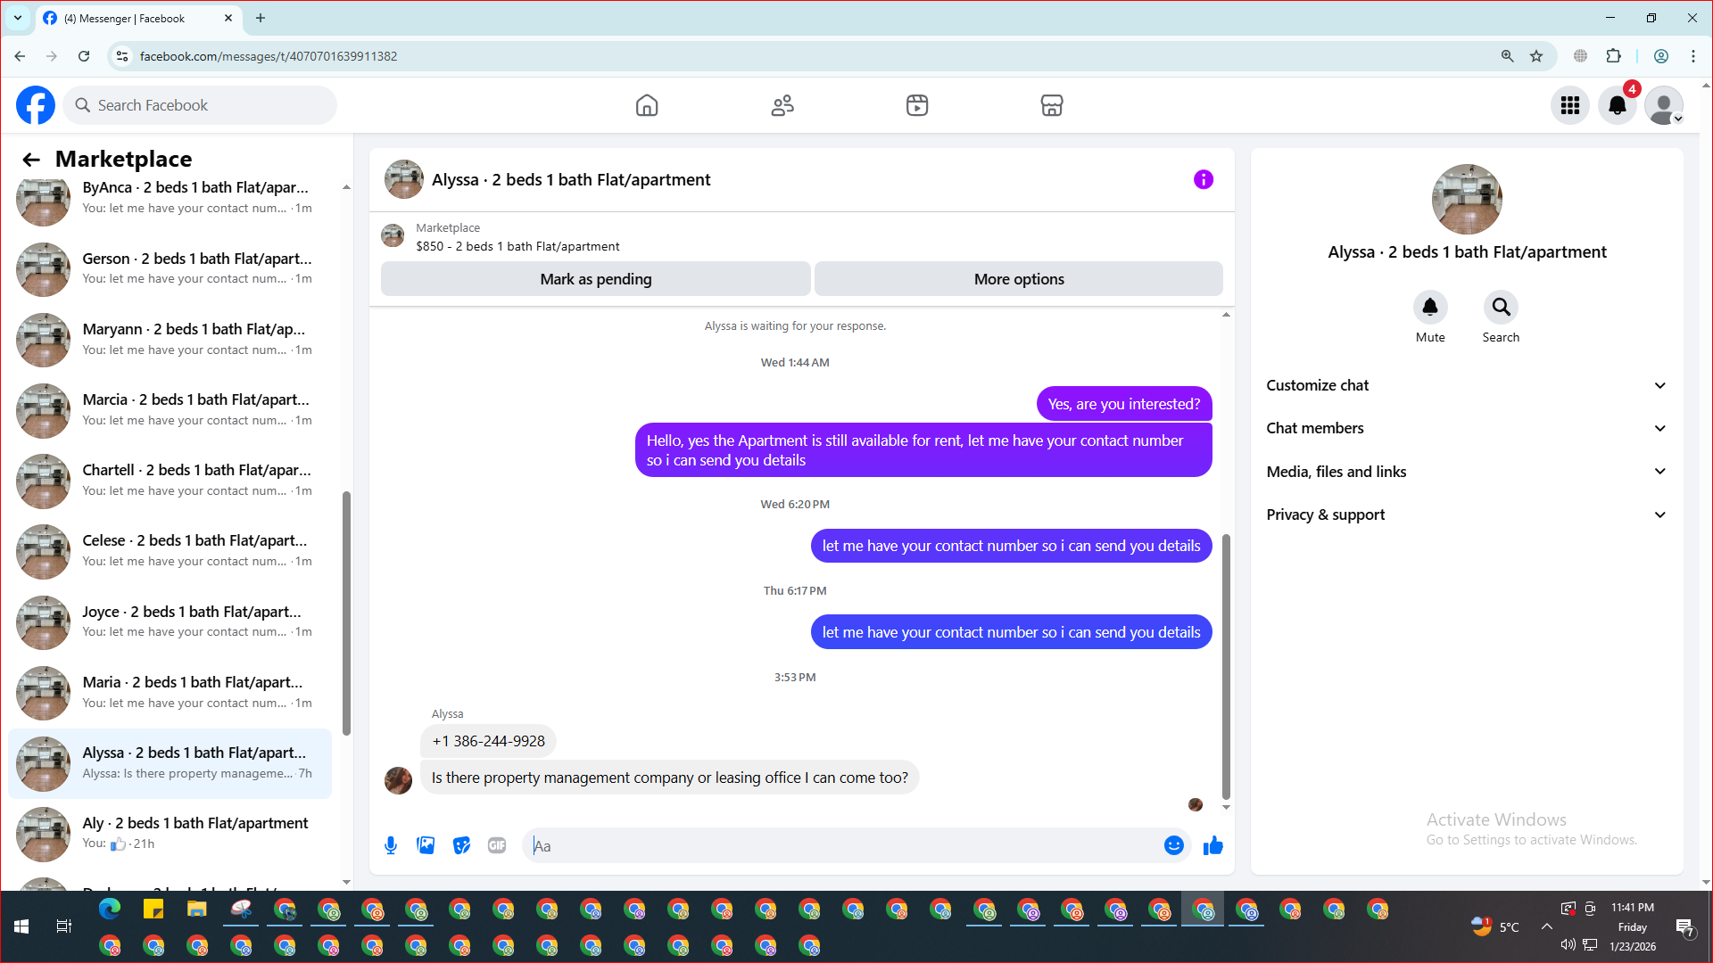This screenshot has width=1713, height=963.
Task: Click the message input field
Action: click(x=839, y=845)
